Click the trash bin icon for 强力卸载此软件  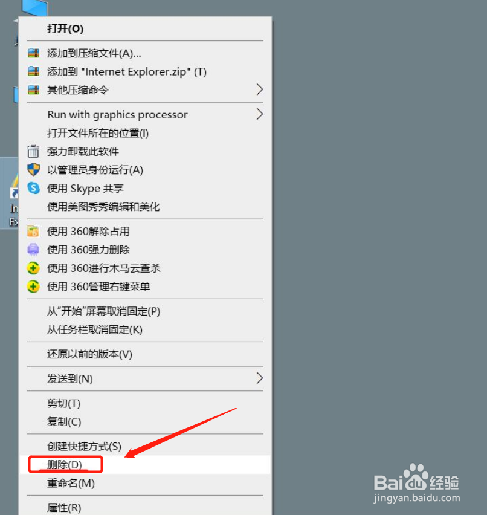click(33, 151)
